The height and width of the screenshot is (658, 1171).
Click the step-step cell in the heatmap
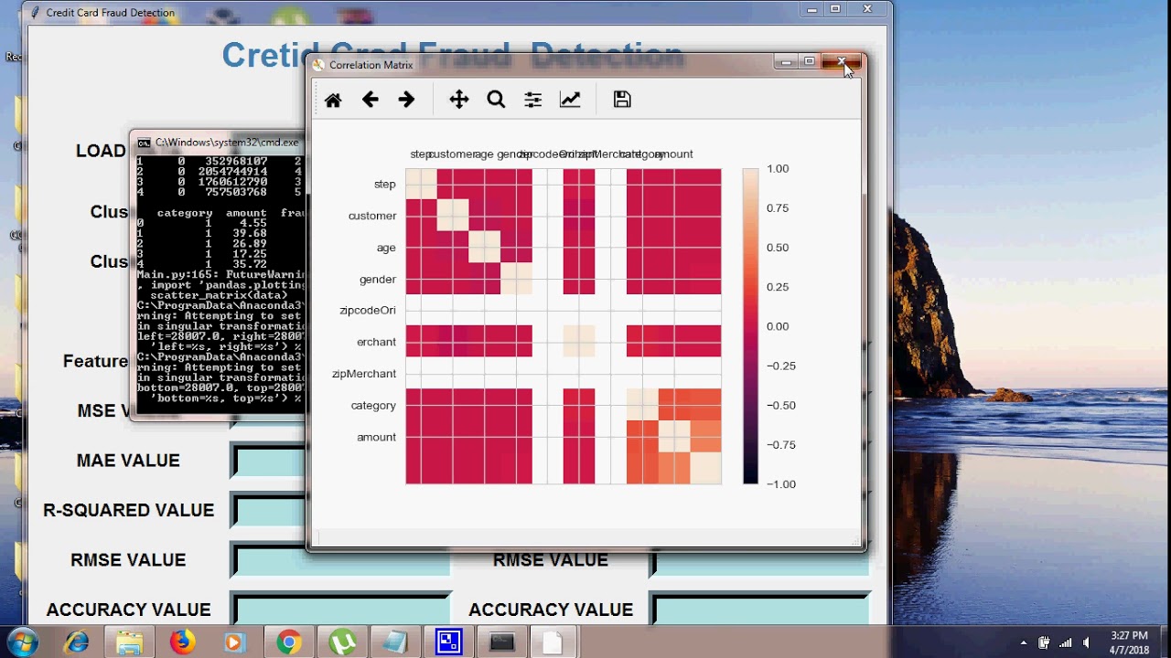[422, 184]
